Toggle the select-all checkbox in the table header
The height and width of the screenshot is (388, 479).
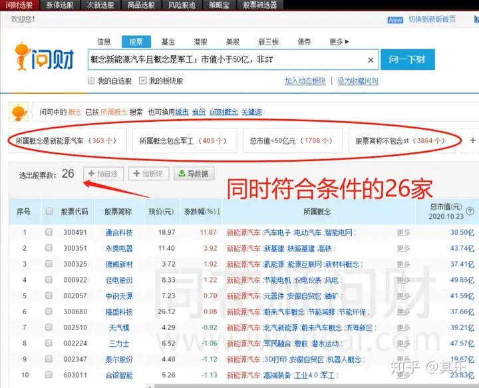coord(49,211)
